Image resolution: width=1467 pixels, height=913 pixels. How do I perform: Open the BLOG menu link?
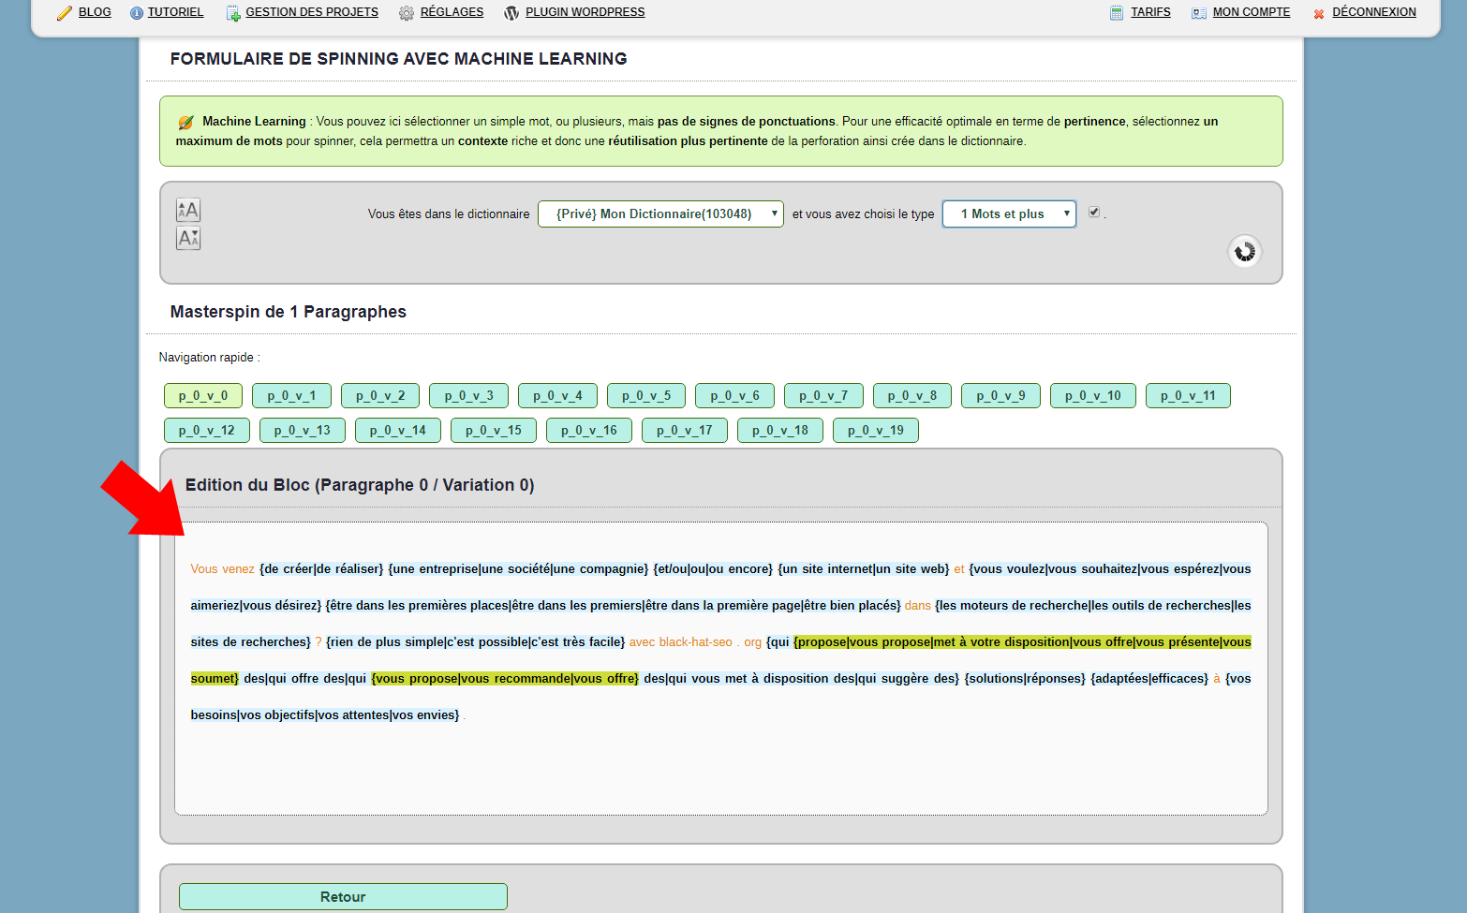(x=95, y=12)
